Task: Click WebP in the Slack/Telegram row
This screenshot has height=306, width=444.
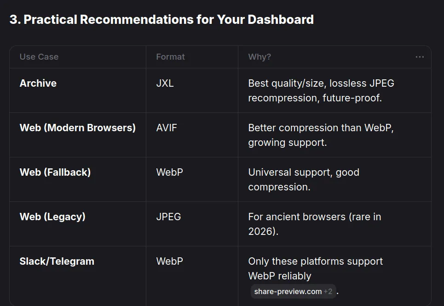Action: point(170,261)
